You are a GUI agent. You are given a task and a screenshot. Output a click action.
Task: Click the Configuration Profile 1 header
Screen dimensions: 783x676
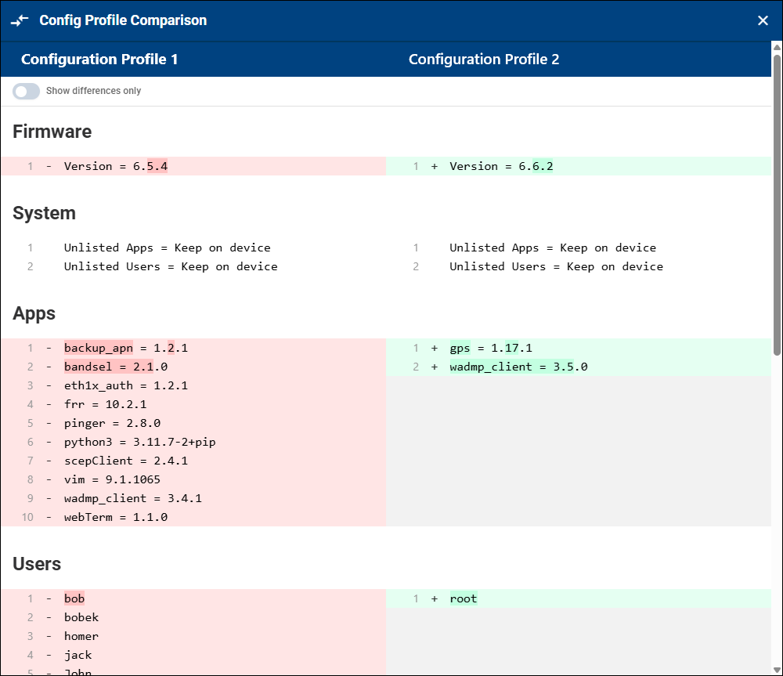(99, 59)
